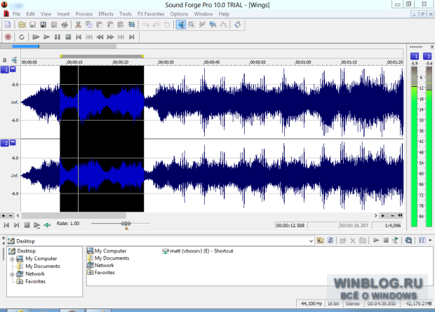Click the selection start field 00:00:12.508

[290, 226]
